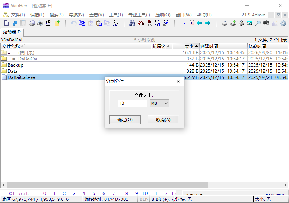Open the 选项(O) menu
This screenshot has width=289, height=203.
163,15
